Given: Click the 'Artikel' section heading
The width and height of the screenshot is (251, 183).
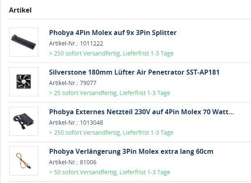Looking at the screenshot, I should coord(20,10).
